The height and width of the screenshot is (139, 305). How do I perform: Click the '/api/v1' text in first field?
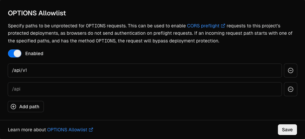pyautogui.click(x=19, y=71)
